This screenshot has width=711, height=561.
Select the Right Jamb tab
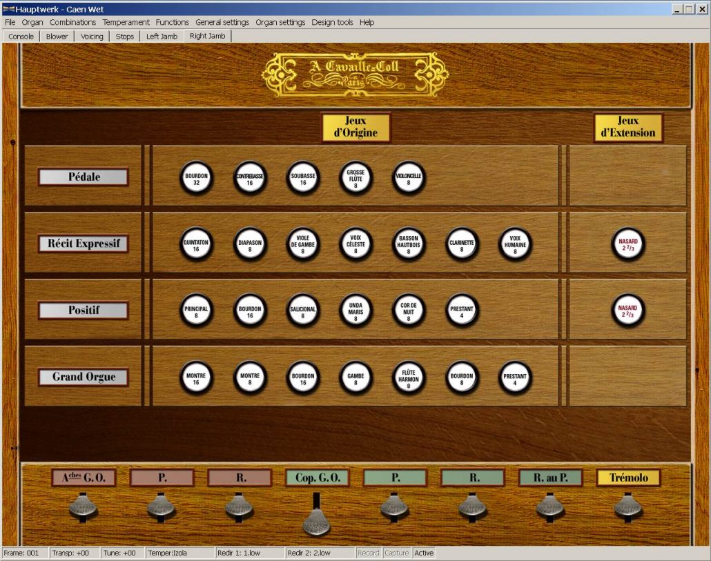tap(208, 36)
